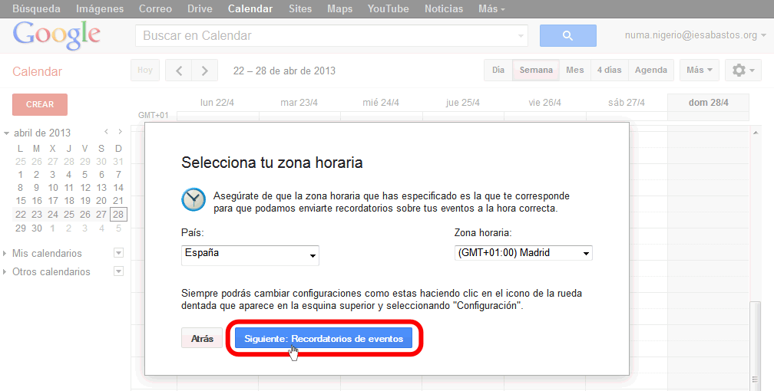Open Sites from top bar
Viewport: 774px width, 391px height.
300,9
